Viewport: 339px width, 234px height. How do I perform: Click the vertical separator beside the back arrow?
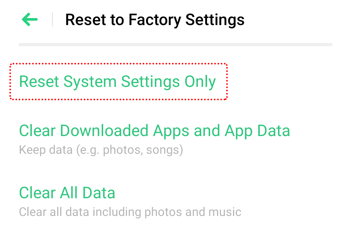click(52, 20)
